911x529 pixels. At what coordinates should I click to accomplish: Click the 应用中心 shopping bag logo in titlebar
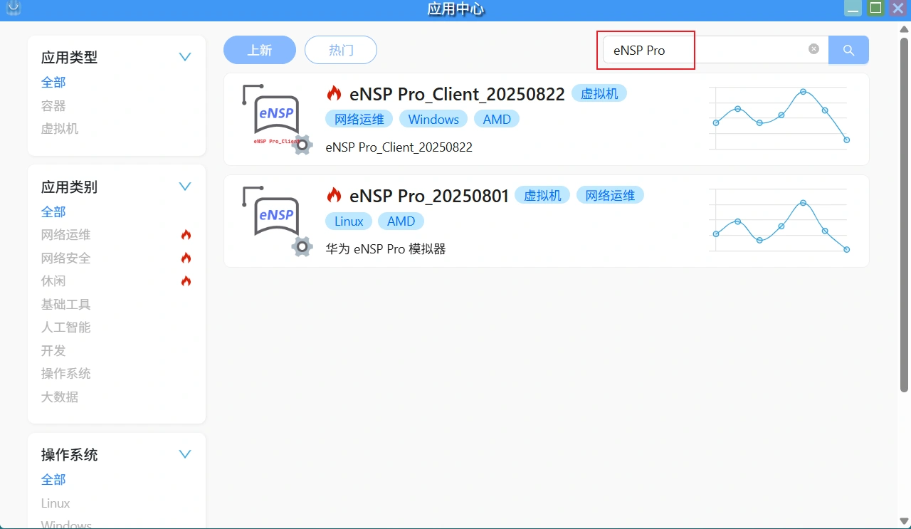12,9
